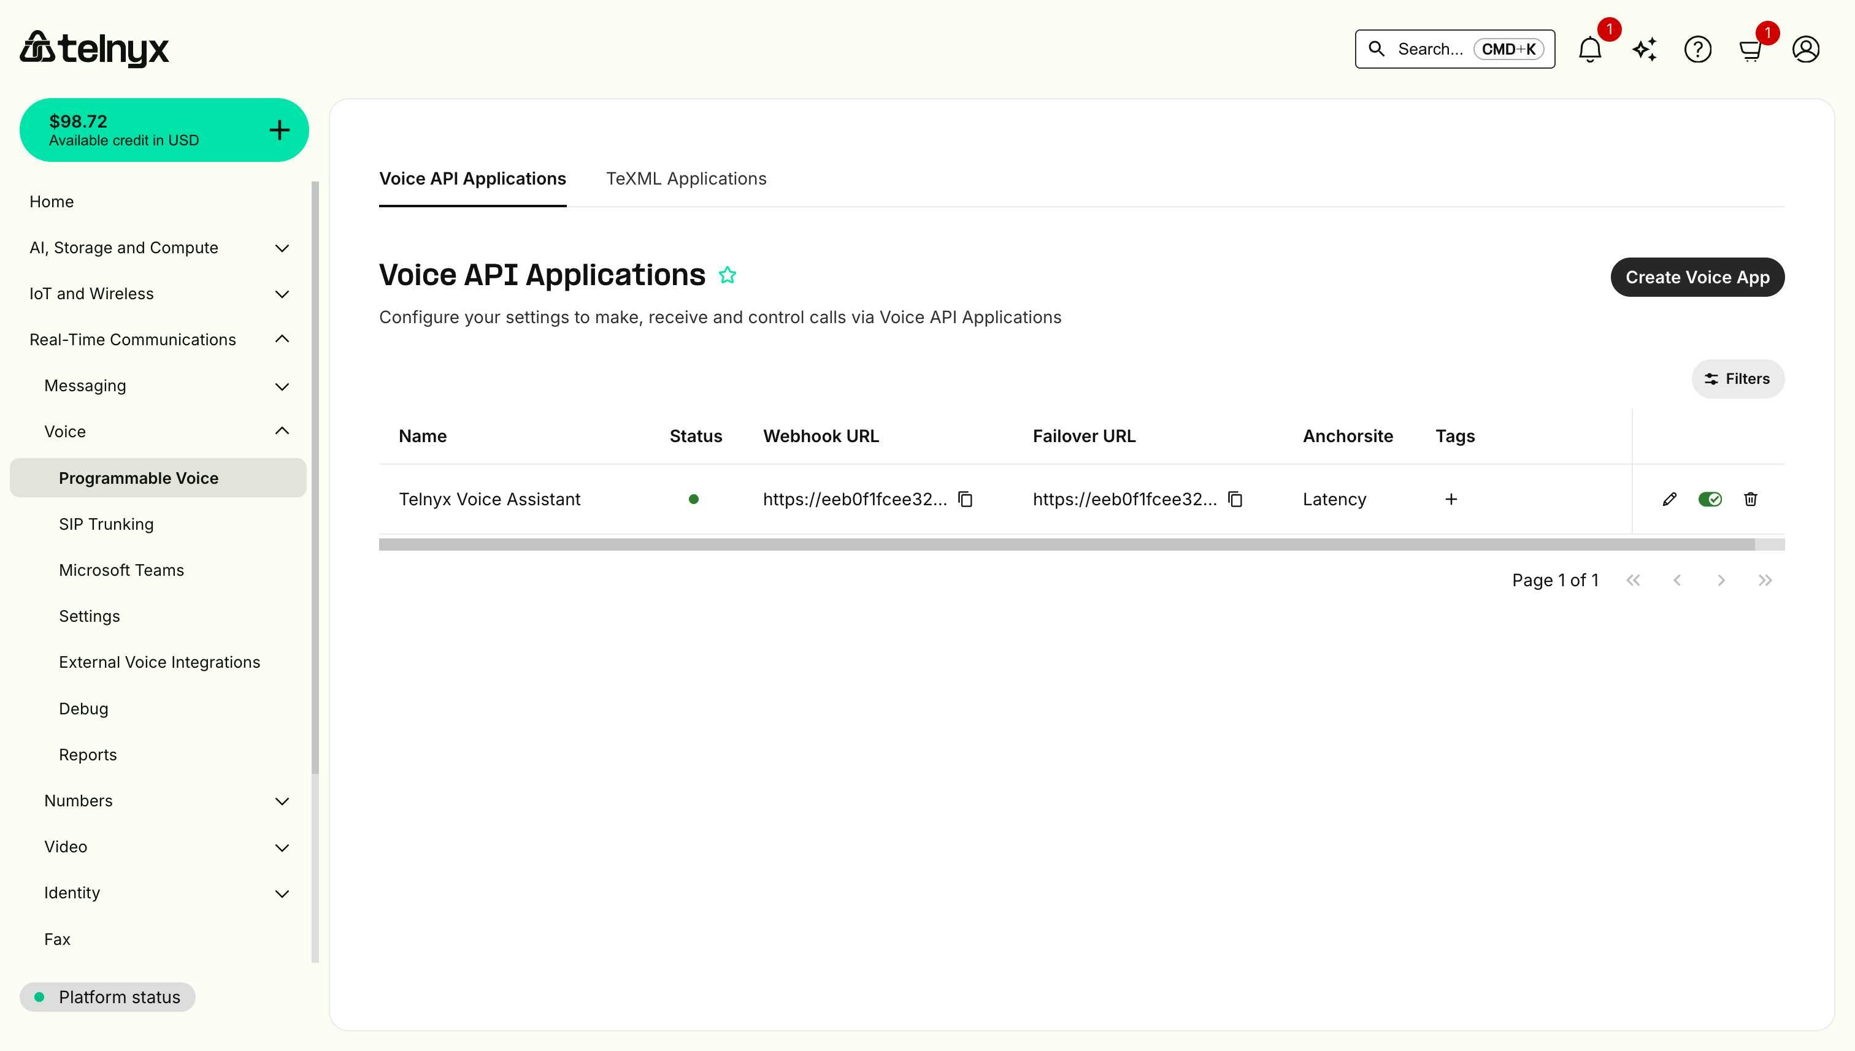Delete Telnyx Voice Assistant with trash icon
This screenshot has width=1855, height=1051.
[x=1750, y=500]
